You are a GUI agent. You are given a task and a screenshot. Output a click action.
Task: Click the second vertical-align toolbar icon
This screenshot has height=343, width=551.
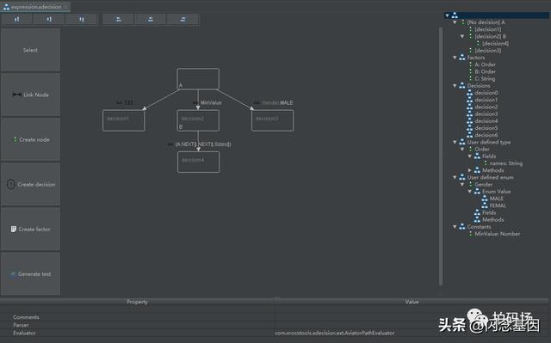(x=49, y=19)
